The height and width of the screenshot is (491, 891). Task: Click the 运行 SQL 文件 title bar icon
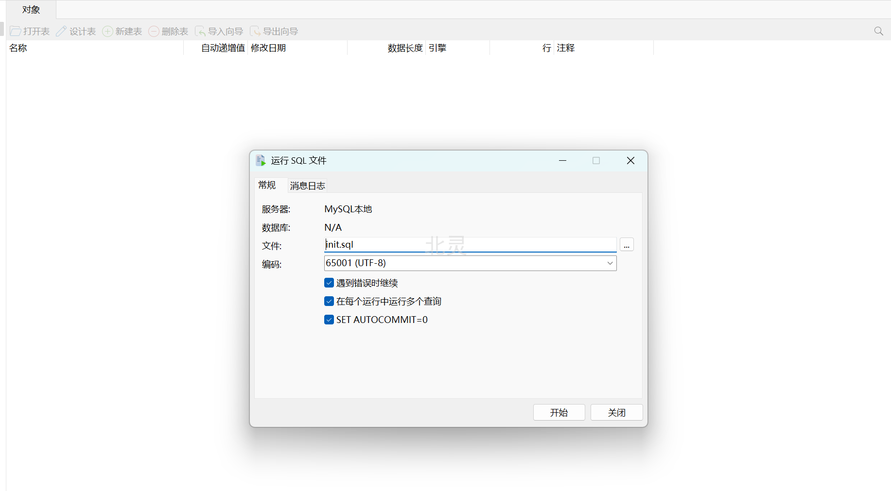(x=261, y=160)
